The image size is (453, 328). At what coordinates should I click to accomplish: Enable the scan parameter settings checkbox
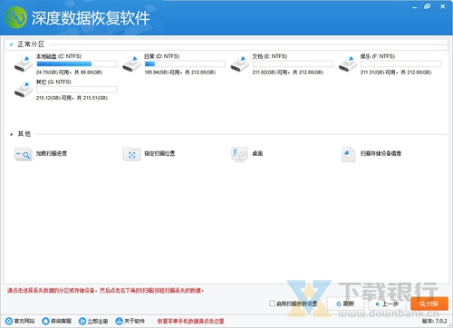[272, 304]
